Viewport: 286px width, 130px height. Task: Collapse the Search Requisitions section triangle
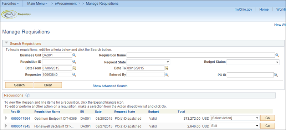tap(6, 43)
